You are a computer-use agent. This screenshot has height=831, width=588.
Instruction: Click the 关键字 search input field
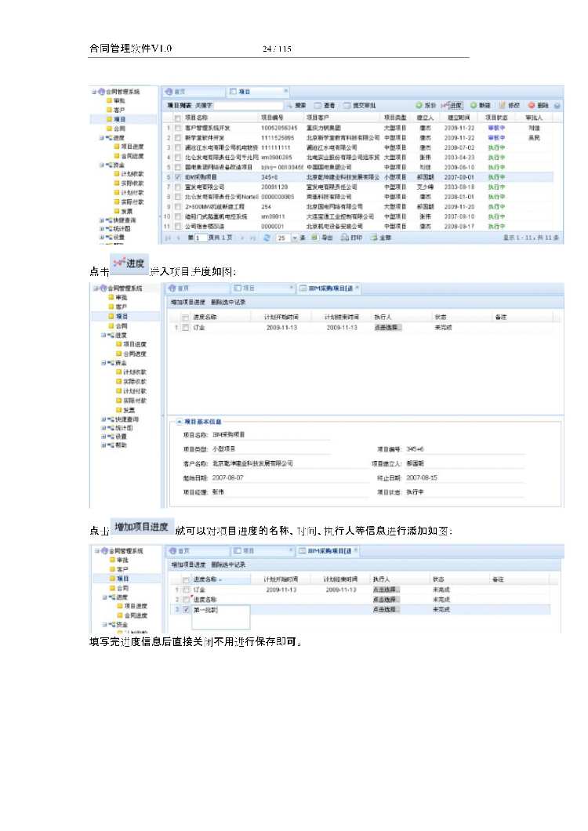click(249, 106)
